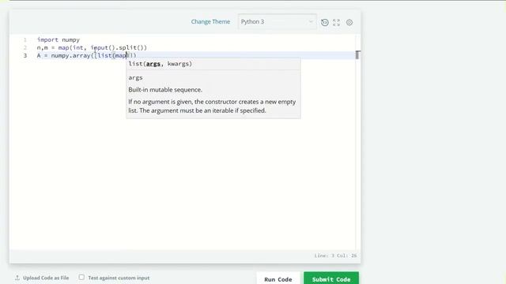Click the reset code history icon
The image size is (506, 284).
tap(325, 22)
